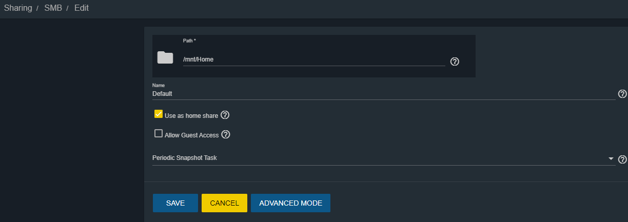Show help for the Name field
The height and width of the screenshot is (222, 628).
622,94
